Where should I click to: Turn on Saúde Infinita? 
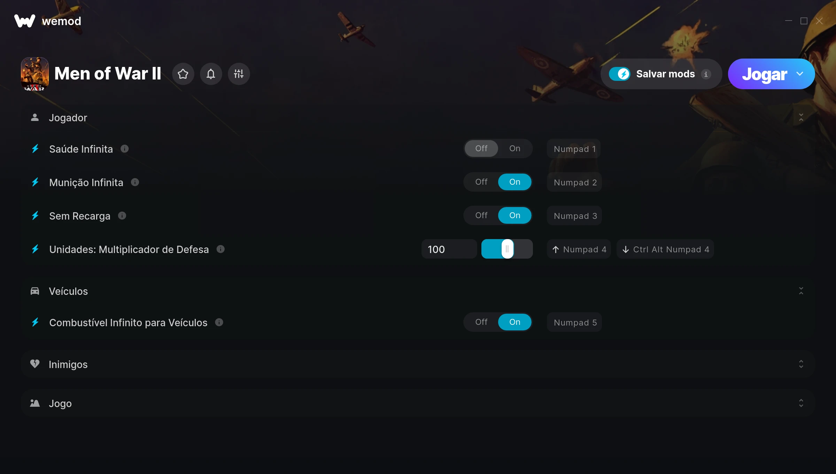click(x=514, y=148)
